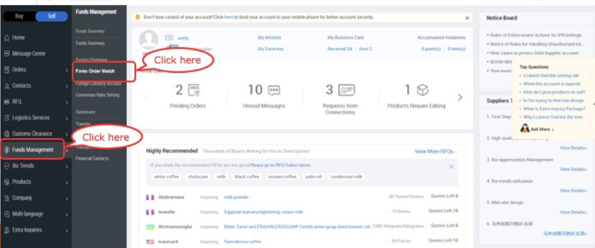
Task: Open the Message Center icon
Action: point(7,53)
